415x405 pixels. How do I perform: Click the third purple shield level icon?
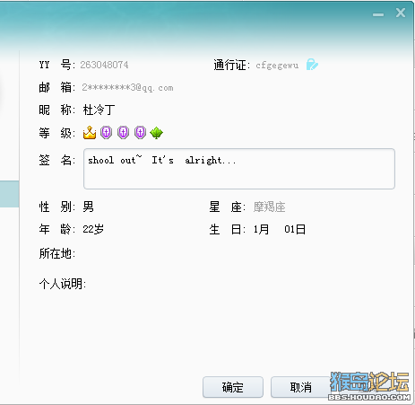140,132
